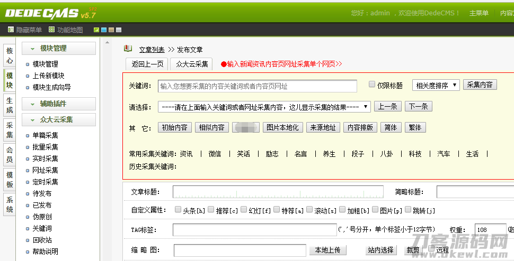Screen dimensions: 514x261
Task: Click the bullet icon next to 单篇采集
Action: 28,136
